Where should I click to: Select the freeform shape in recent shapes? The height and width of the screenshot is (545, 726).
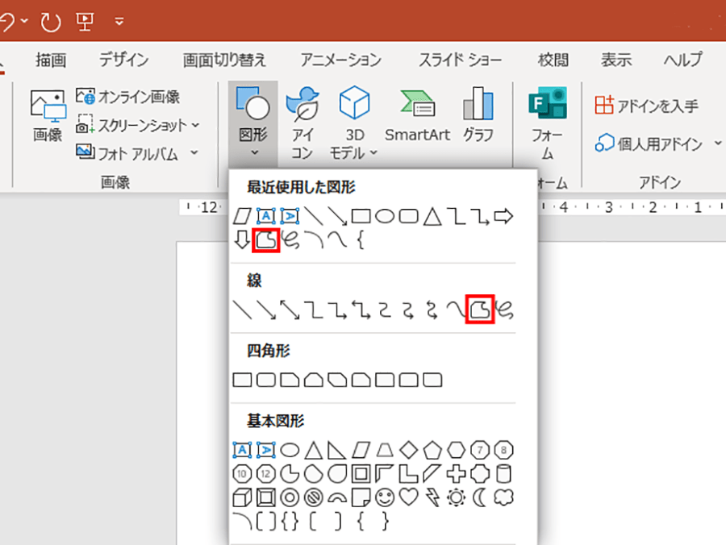tap(265, 240)
